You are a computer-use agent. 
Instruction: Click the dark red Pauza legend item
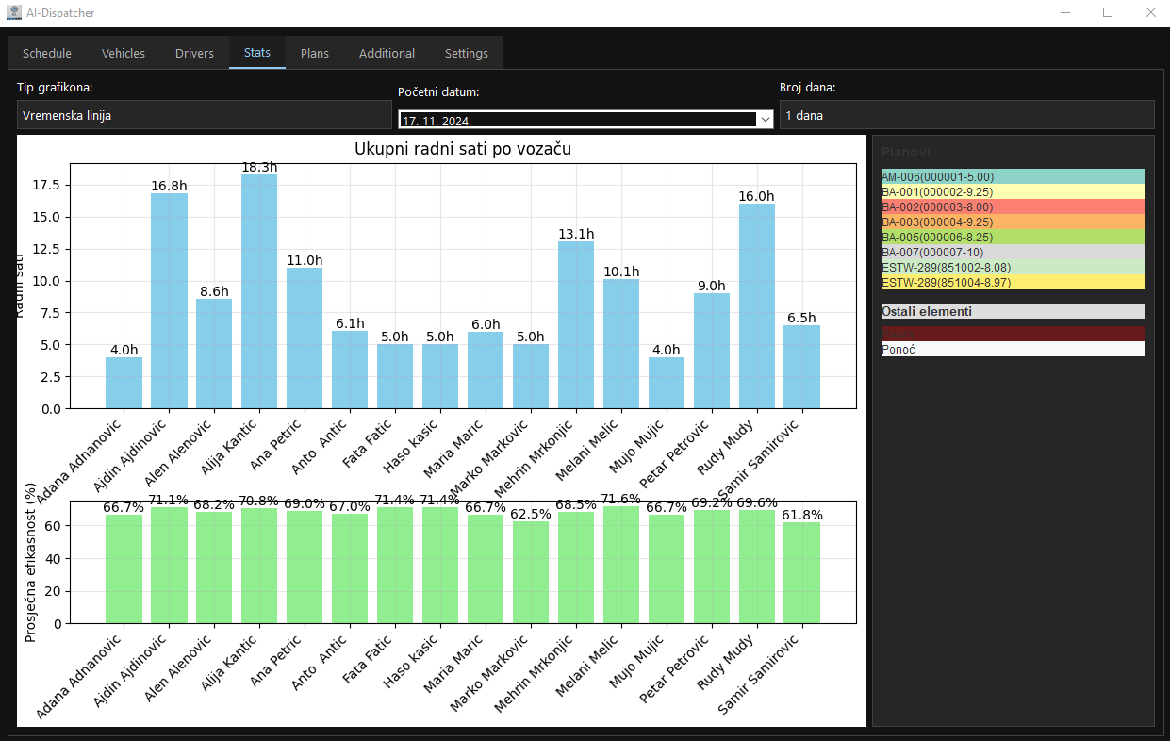click(x=1013, y=334)
